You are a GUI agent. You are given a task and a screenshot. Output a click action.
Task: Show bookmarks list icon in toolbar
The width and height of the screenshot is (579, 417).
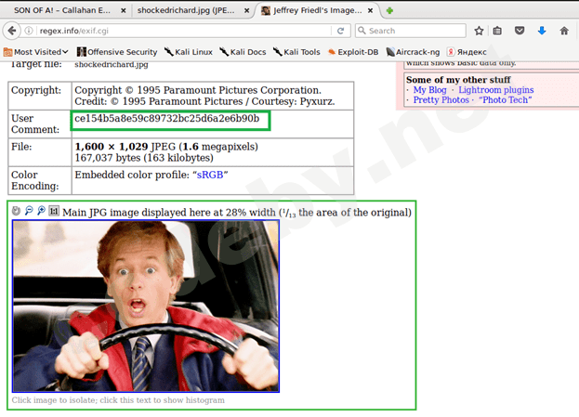[x=497, y=31]
